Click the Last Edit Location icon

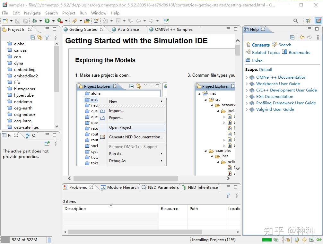(131, 21)
